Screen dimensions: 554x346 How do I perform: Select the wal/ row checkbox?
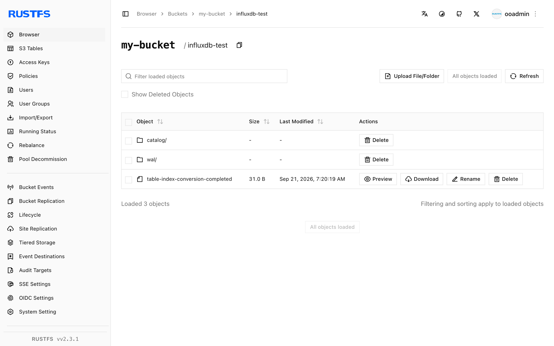click(129, 160)
